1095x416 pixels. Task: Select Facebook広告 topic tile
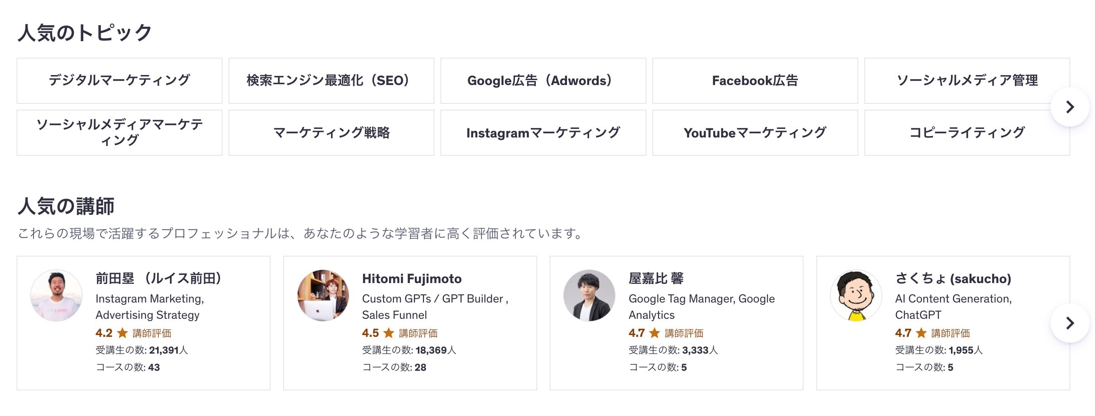pyautogui.click(x=755, y=80)
